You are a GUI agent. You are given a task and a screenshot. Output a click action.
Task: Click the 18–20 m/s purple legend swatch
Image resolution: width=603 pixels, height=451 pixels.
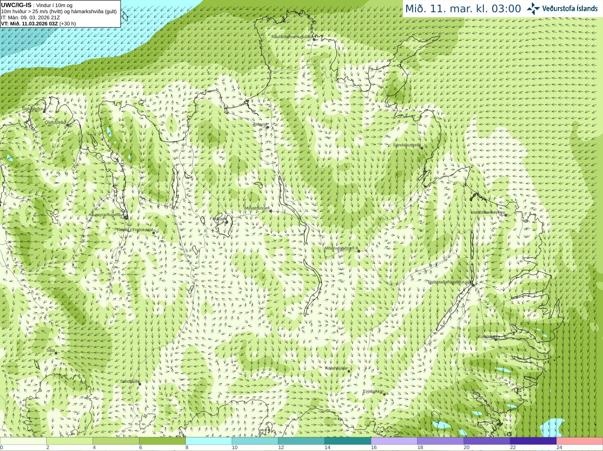point(440,441)
